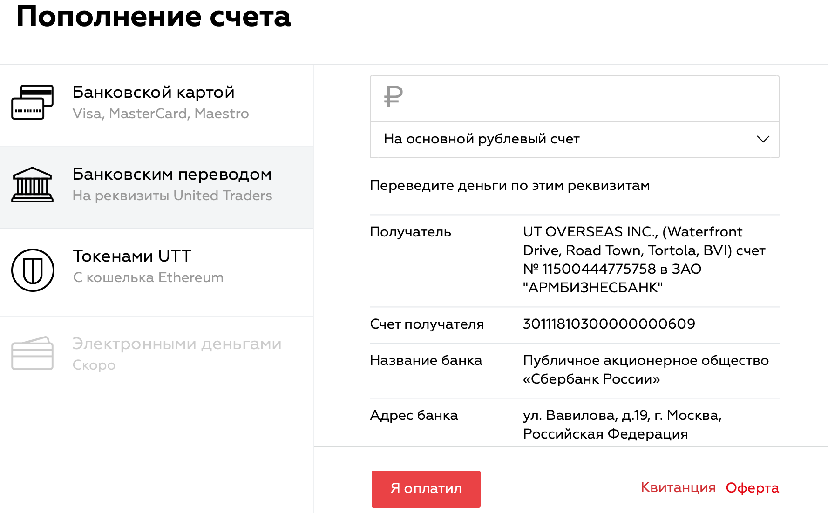Click the Название банка row label
This screenshot has width=828, height=513.
pos(426,360)
